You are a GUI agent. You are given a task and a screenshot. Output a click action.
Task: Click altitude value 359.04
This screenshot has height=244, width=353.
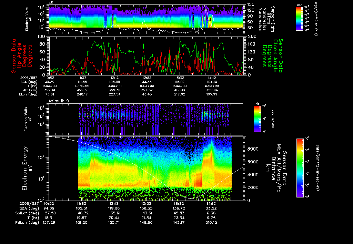(212, 90)
